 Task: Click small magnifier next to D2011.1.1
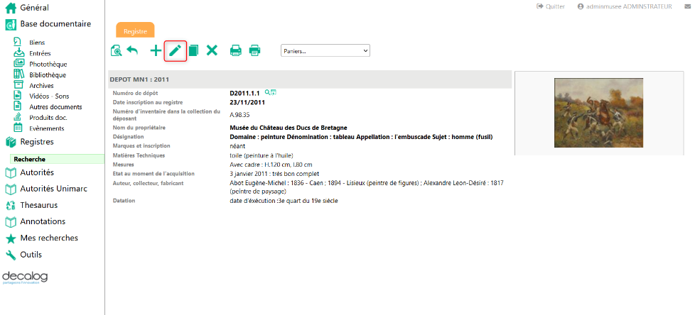[267, 93]
